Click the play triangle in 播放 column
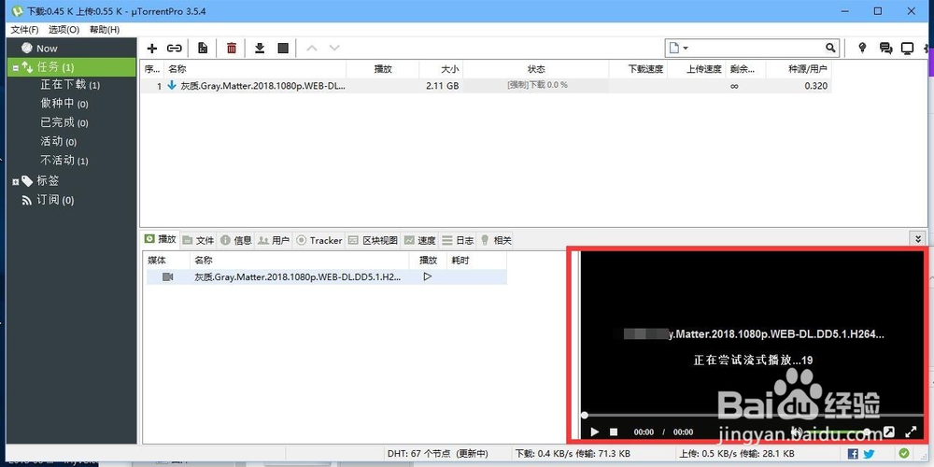Image resolution: width=934 pixels, height=467 pixels. [x=427, y=276]
